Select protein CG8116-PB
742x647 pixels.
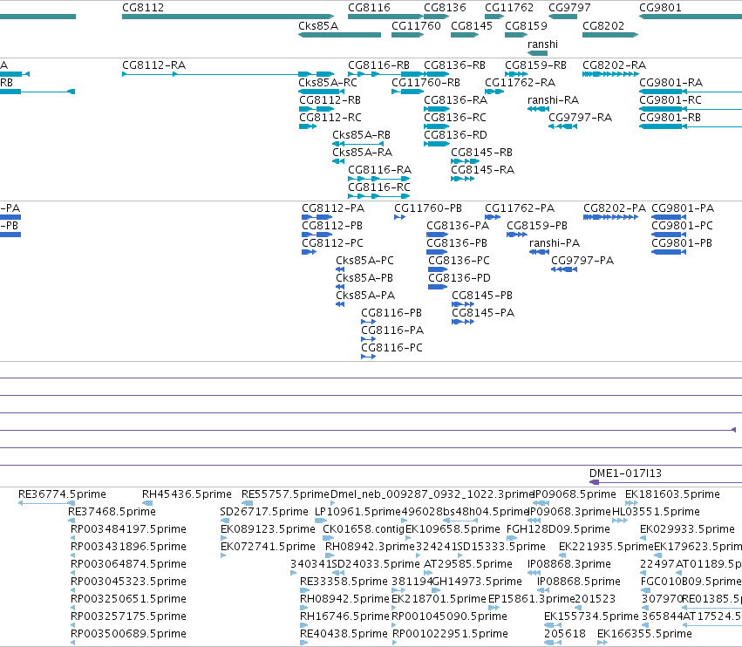coord(368,322)
